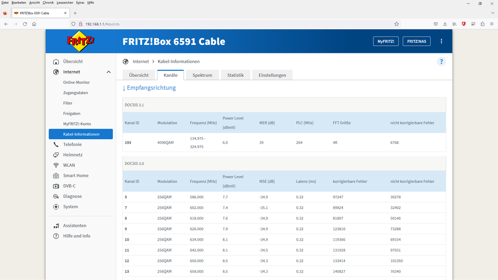Open the Übersicht home icon in sidebar
The width and height of the screenshot is (498, 280).
click(x=56, y=62)
